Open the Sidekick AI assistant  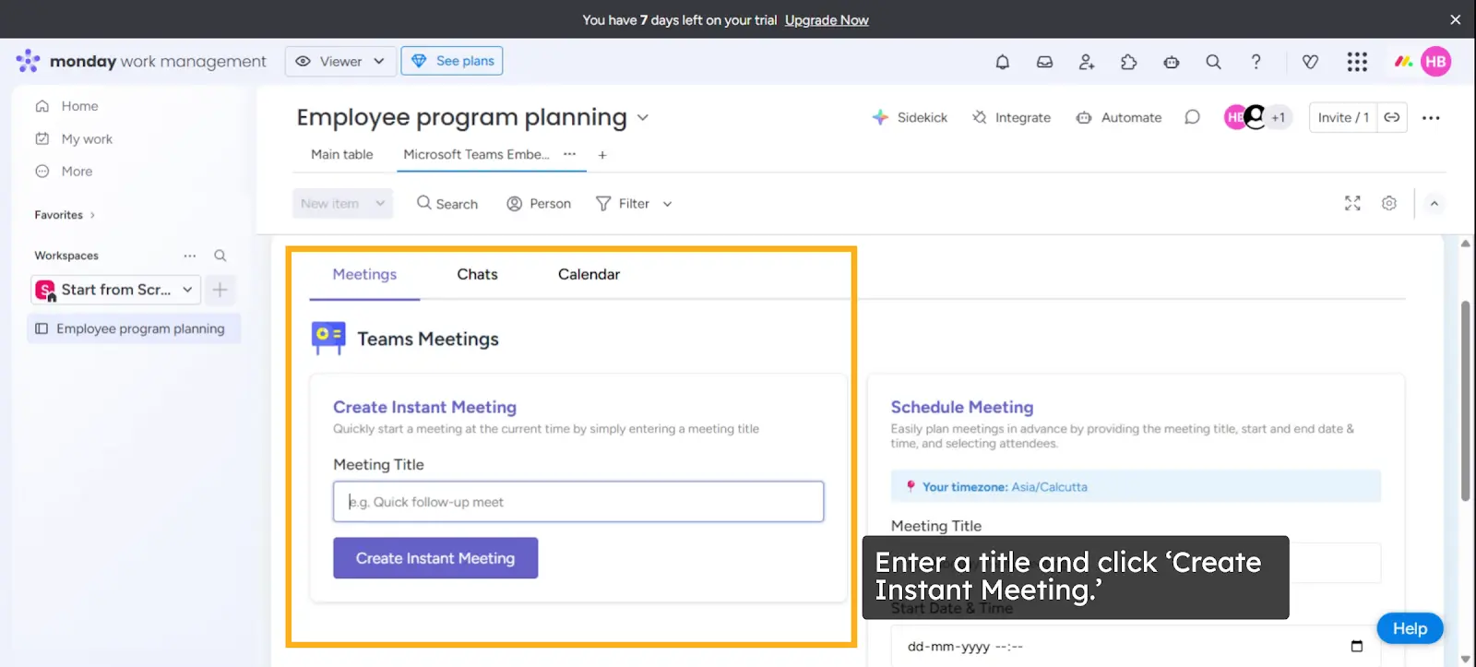click(910, 117)
